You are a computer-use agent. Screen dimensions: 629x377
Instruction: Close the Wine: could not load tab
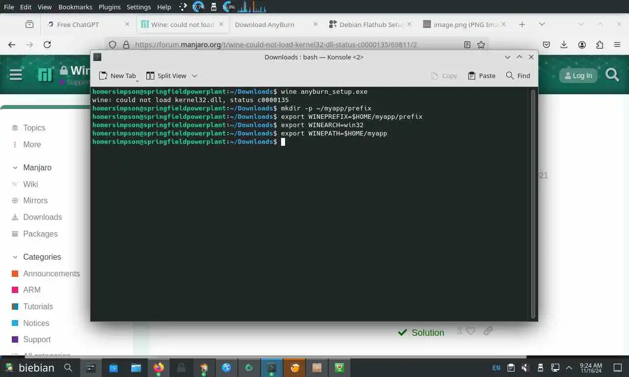(221, 24)
